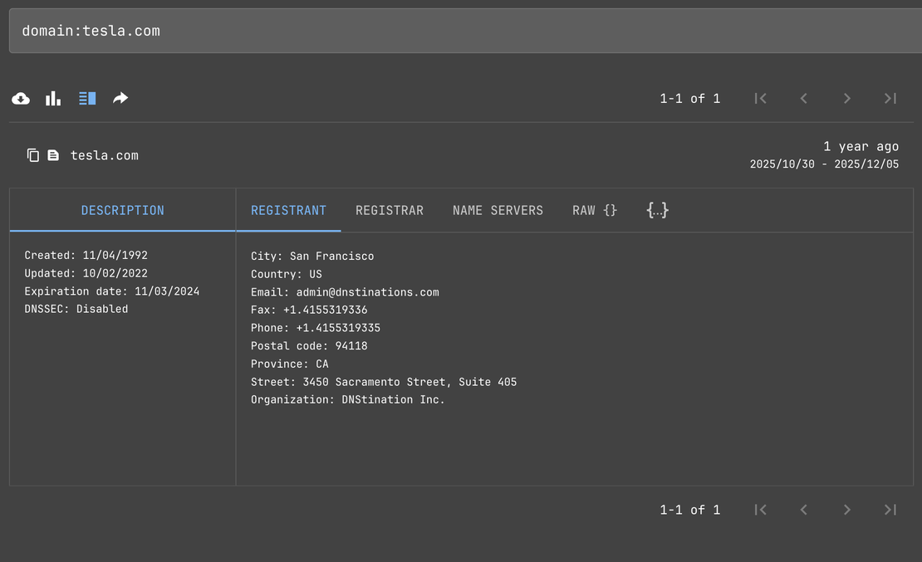Click the cloud download icon
This screenshot has height=562, width=922.
[21, 99]
